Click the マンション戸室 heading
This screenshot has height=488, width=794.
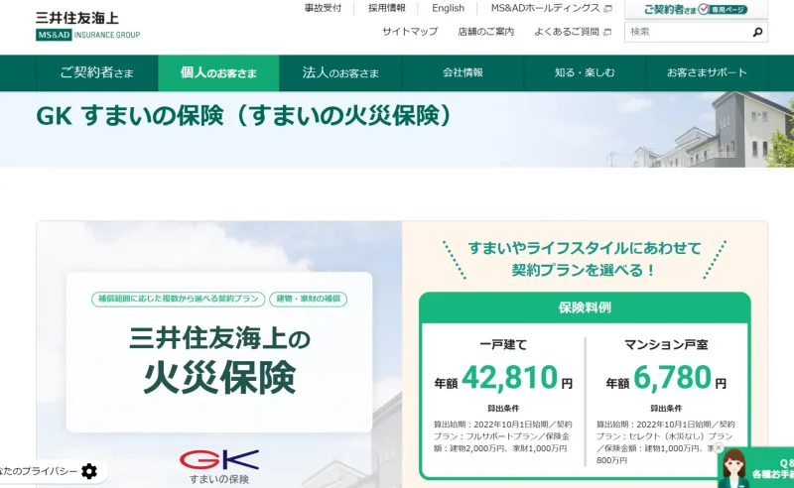point(666,345)
